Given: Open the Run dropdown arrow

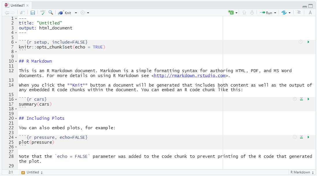Looking at the screenshot, I should [x=275, y=13].
